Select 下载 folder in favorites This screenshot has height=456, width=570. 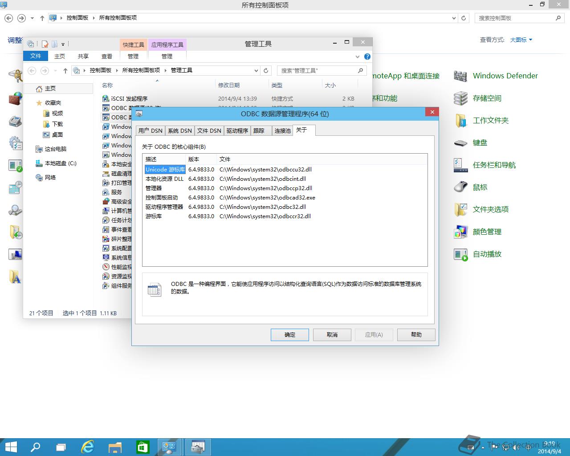[x=53, y=124]
